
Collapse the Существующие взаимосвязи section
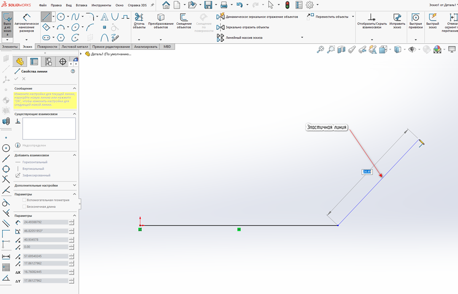(74, 114)
